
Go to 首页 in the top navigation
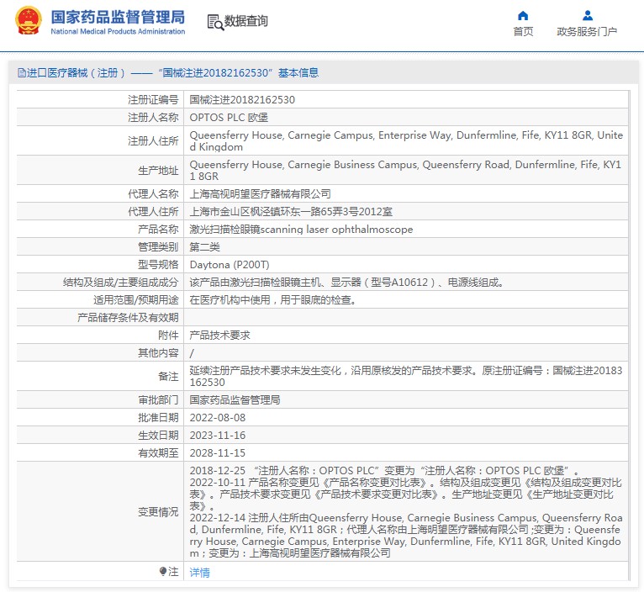click(x=523, y=32)
